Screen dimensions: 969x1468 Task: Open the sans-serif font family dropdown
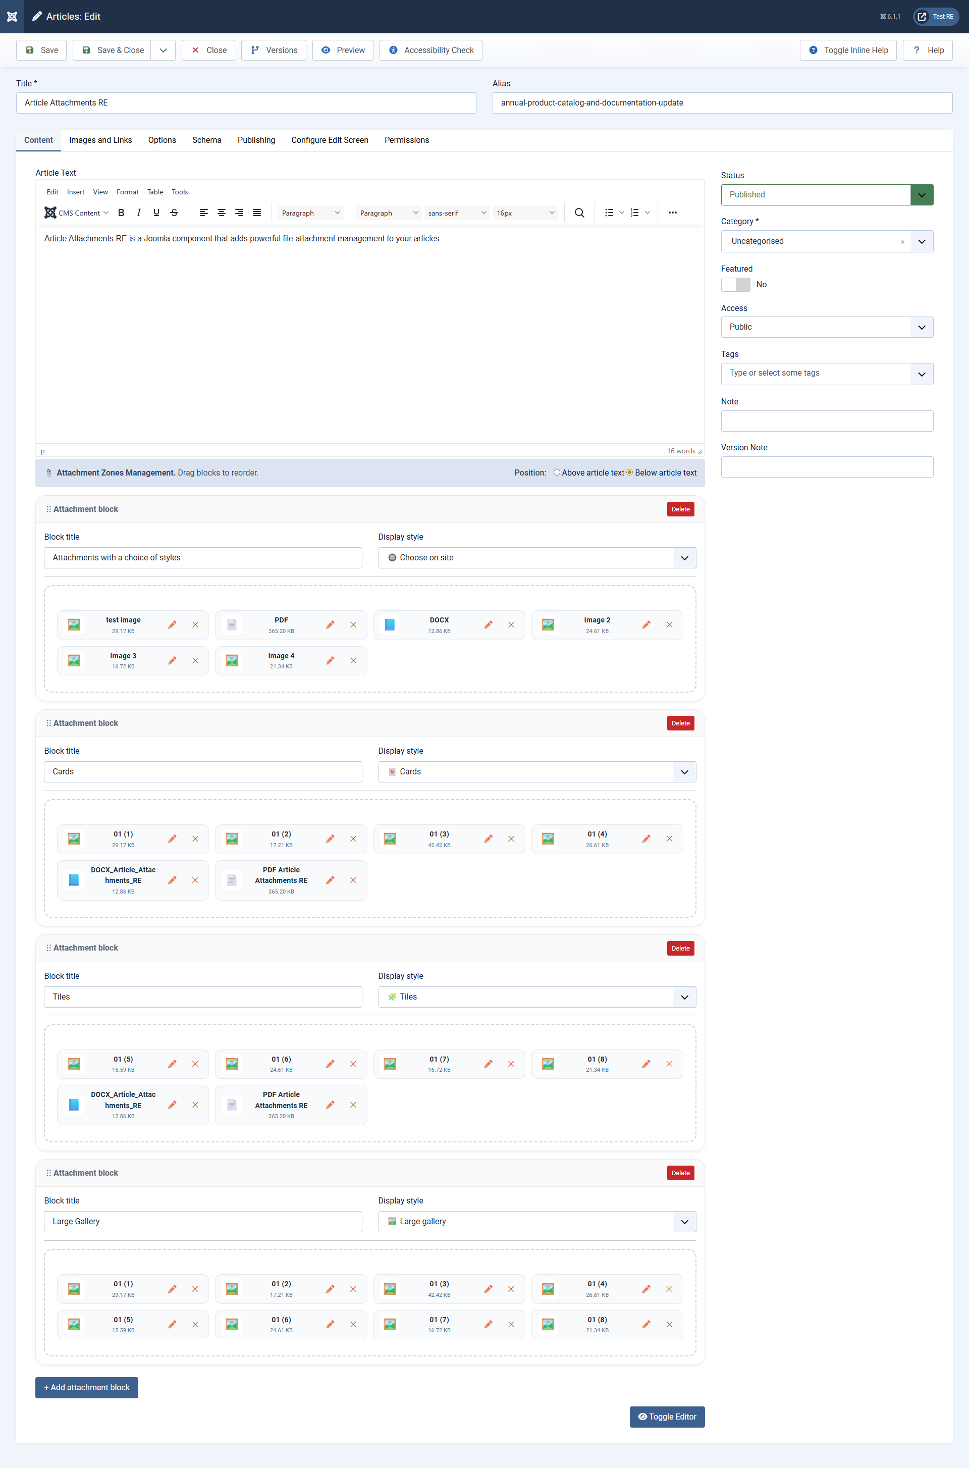click(457, 213)
